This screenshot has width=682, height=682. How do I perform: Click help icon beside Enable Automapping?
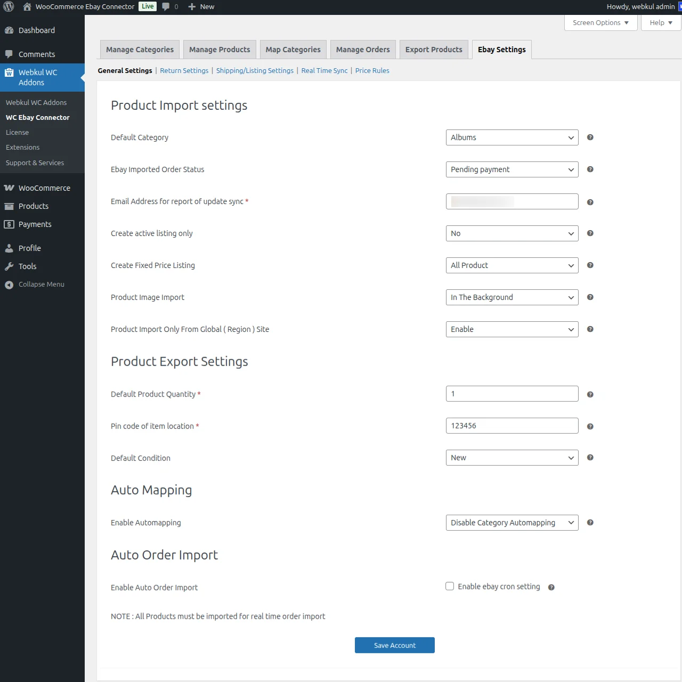[590, 523]
